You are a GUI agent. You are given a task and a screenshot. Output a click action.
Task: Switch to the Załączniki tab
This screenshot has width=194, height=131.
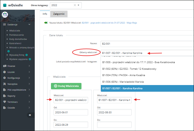pos(59,14)
